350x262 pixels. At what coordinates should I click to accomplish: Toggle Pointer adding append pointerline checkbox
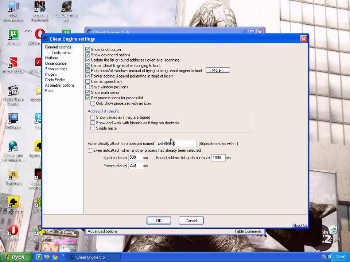88,76
